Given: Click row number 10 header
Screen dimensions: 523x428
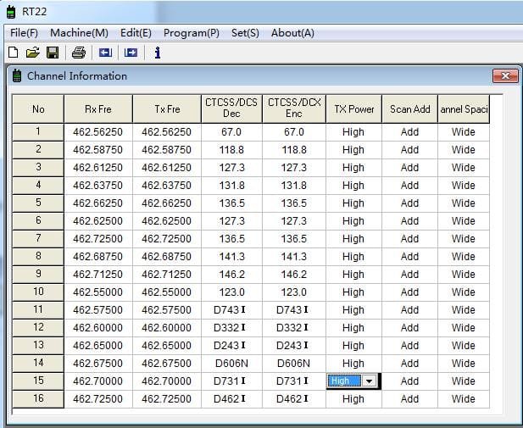Looking at the screenshot, I should (38, 292).
